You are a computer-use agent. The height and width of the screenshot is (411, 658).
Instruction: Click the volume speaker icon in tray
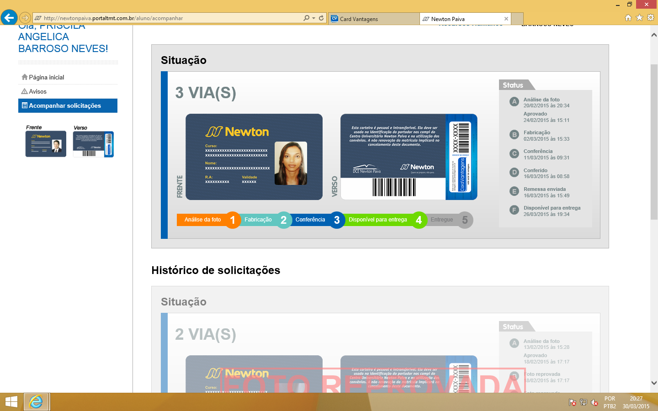pyautogui.click(x=594, y=402)
